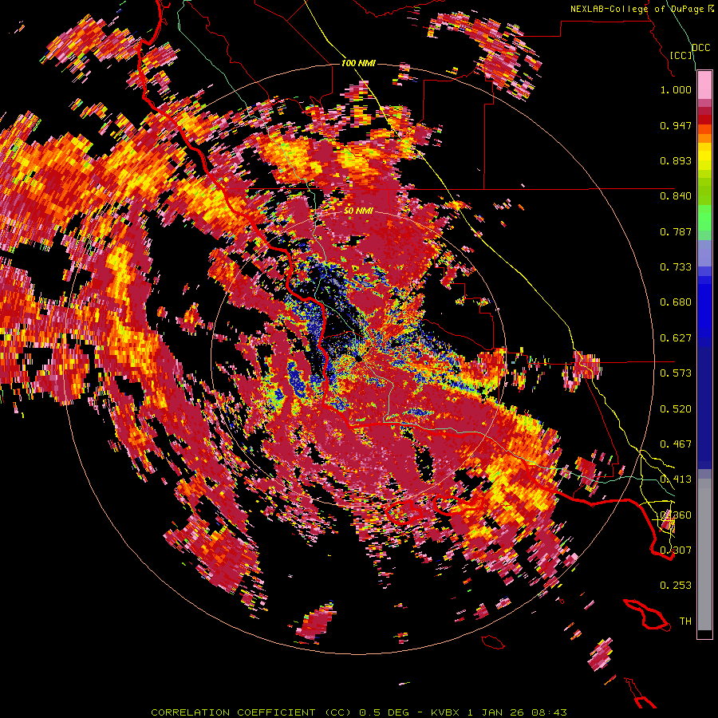Click the DCC label above the legend

click(701, 47)
